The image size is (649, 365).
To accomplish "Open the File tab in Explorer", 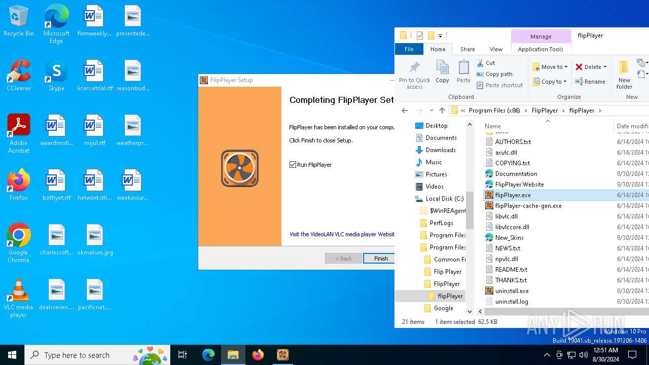I will (x=409, y=49).
